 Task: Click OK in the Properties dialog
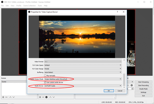109,91
